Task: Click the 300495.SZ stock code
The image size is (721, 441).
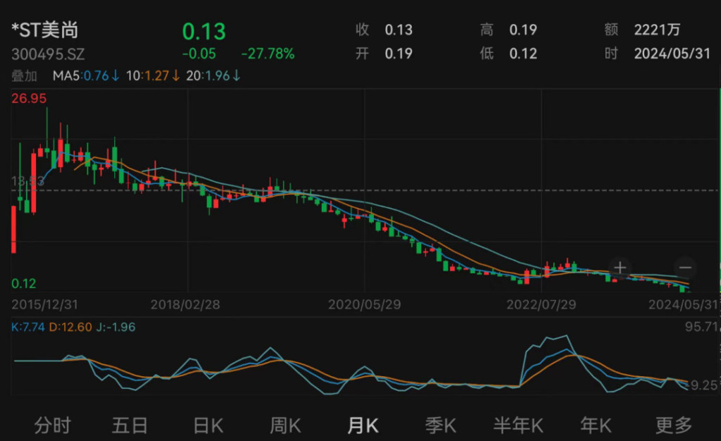Action: [x=48, y=54]
